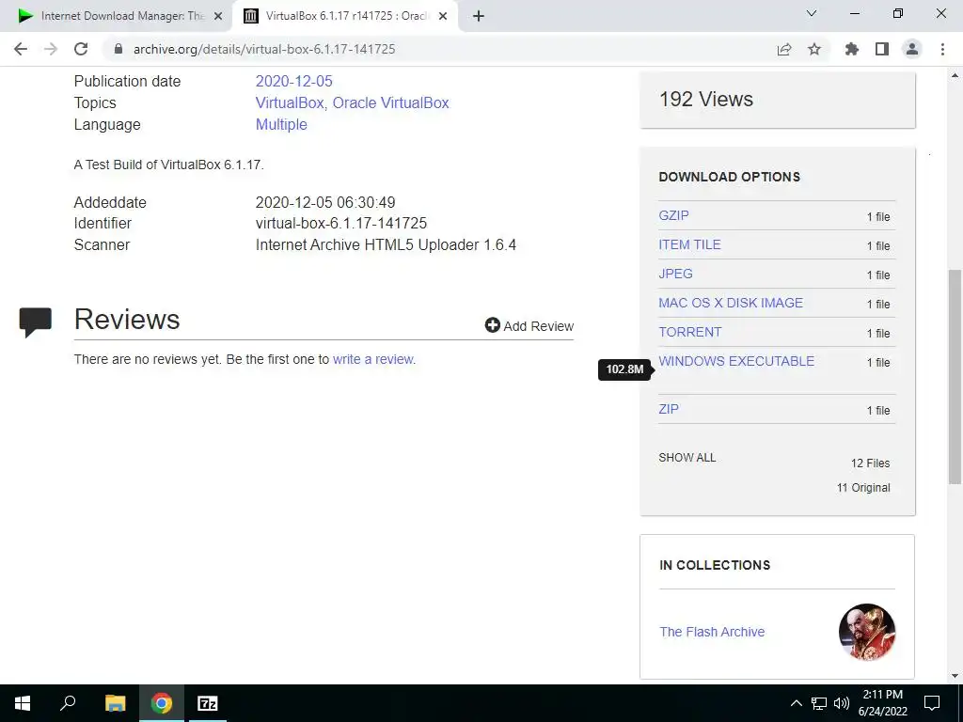Download the ZIP file option
Image resolution: width=963 pixels, height=722 pixels.
pyautogui.click(x=669, y=409)
